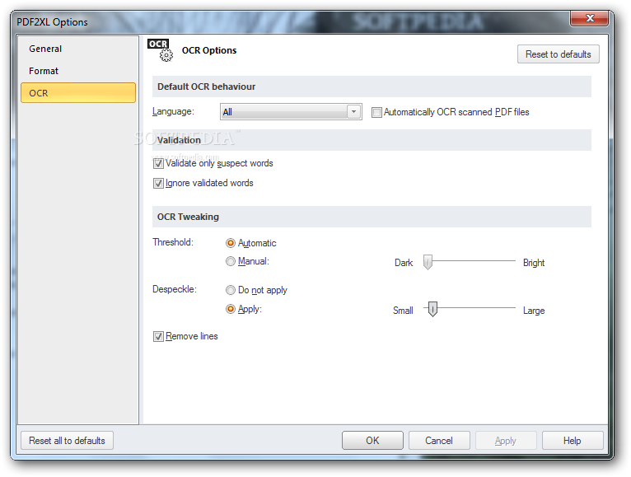The height and width of the screenshot is (477, 631).
Task: Click Reset to defaults button
Action: point(559,54)
